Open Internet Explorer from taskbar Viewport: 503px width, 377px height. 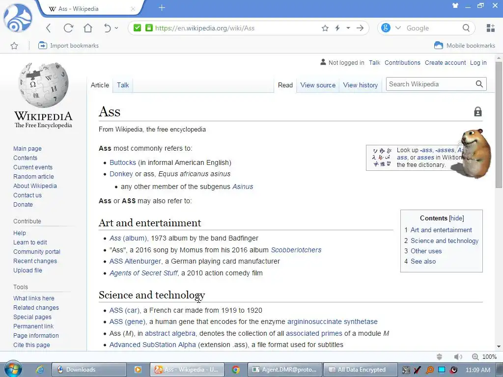[x=40, y=369]
